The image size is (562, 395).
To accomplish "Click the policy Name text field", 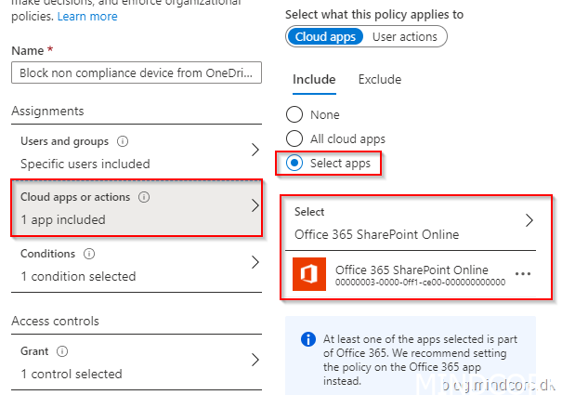I will click(x=137, y=74).
